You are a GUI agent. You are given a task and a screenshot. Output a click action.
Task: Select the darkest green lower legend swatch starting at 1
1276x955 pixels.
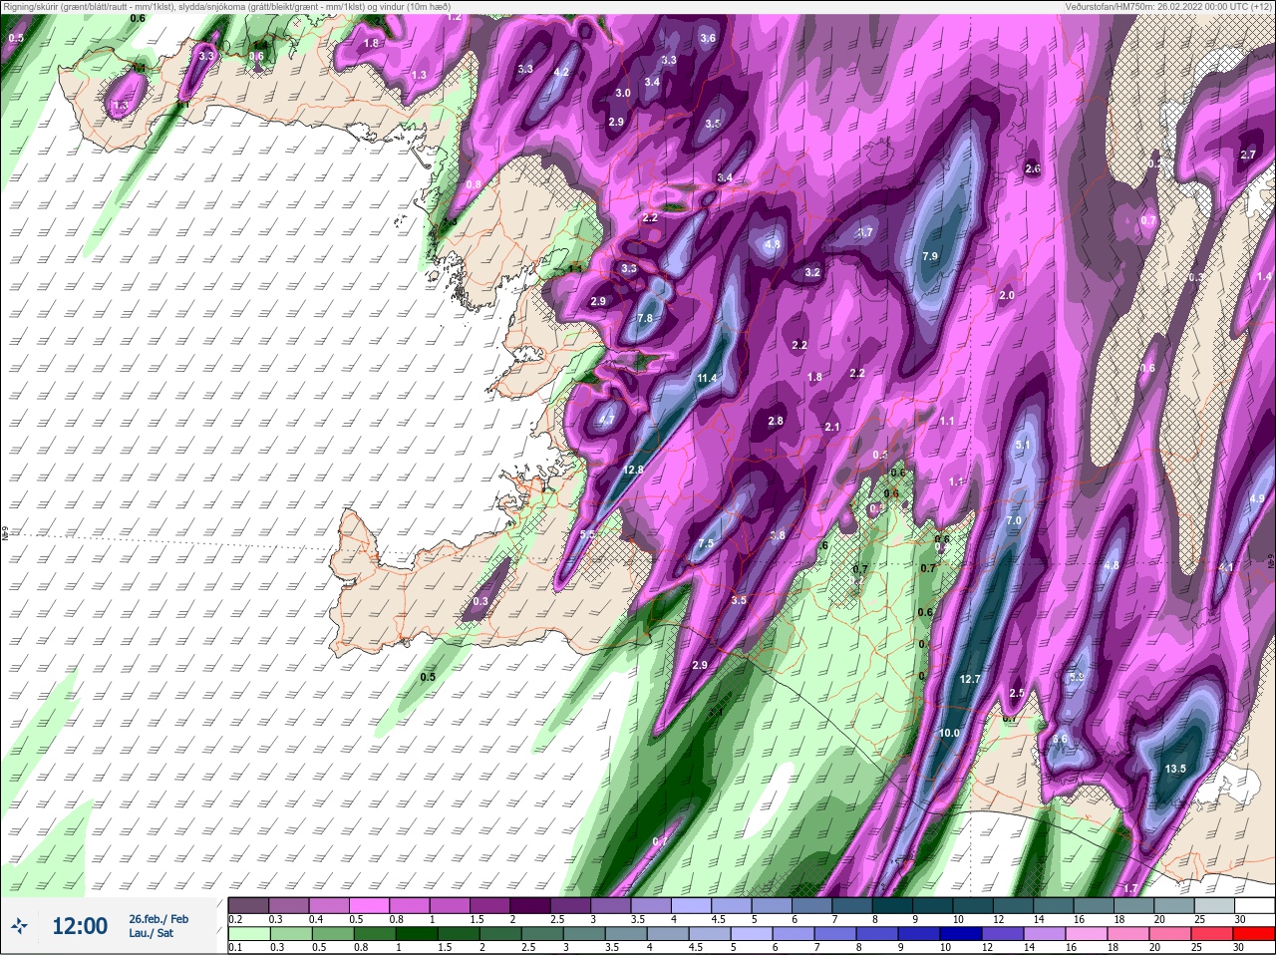(x=416, y=934)
